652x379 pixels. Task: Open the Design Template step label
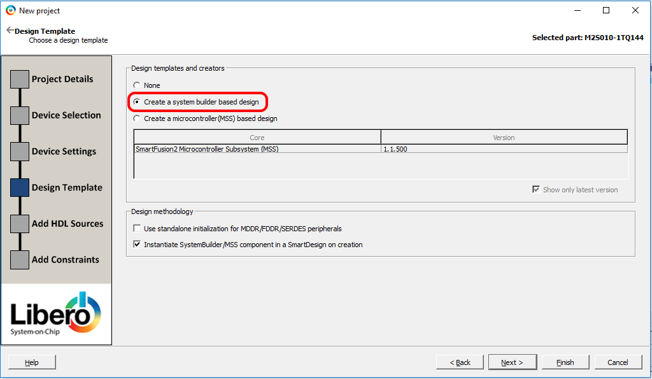coord(67,188)
